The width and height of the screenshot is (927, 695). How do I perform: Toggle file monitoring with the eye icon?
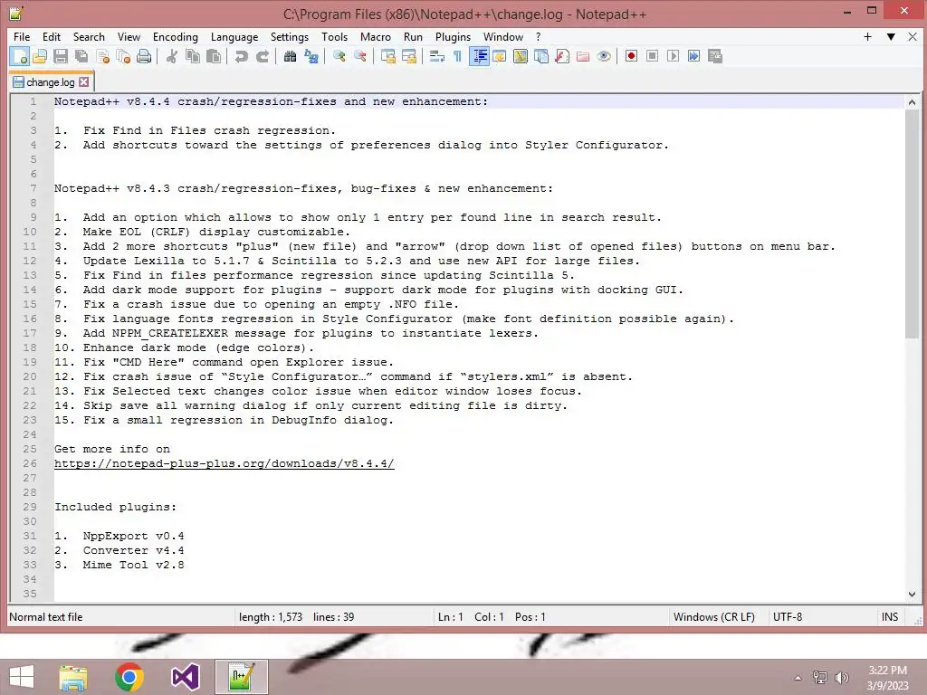point(604,56)
